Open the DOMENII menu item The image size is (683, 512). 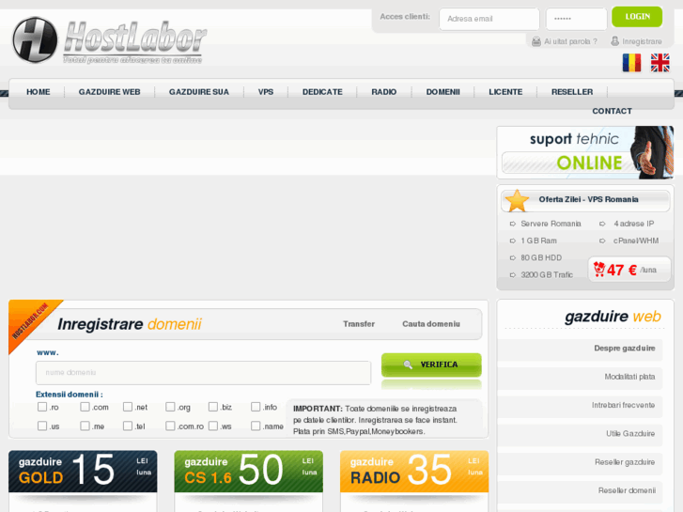[x=443, y=92]
